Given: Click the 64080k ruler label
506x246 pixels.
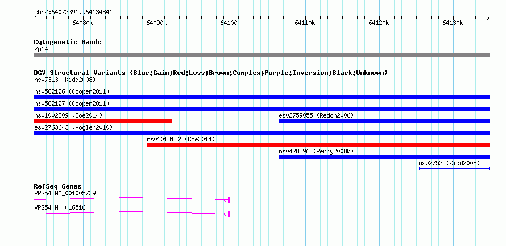Looking at the screenshot, I should coord(83,23).
